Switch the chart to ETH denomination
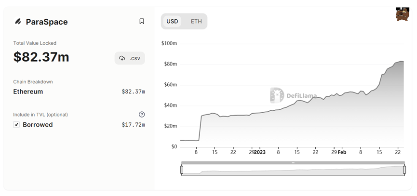This screenshot has width=417, height=196. pos(196,21)
